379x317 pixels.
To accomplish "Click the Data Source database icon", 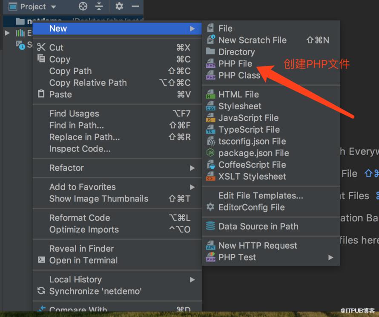I will coord(210,226).
